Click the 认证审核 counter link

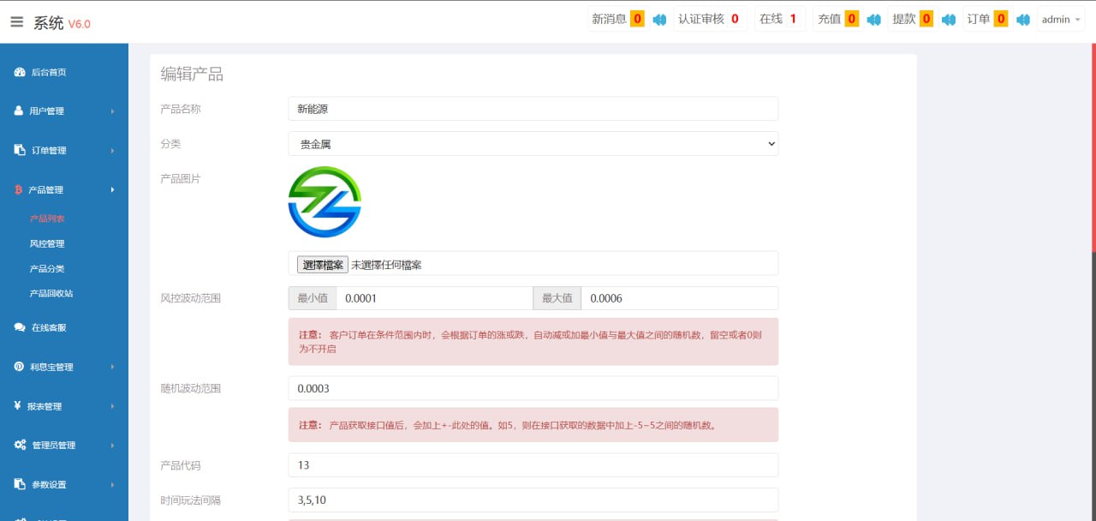pos(709,20)
